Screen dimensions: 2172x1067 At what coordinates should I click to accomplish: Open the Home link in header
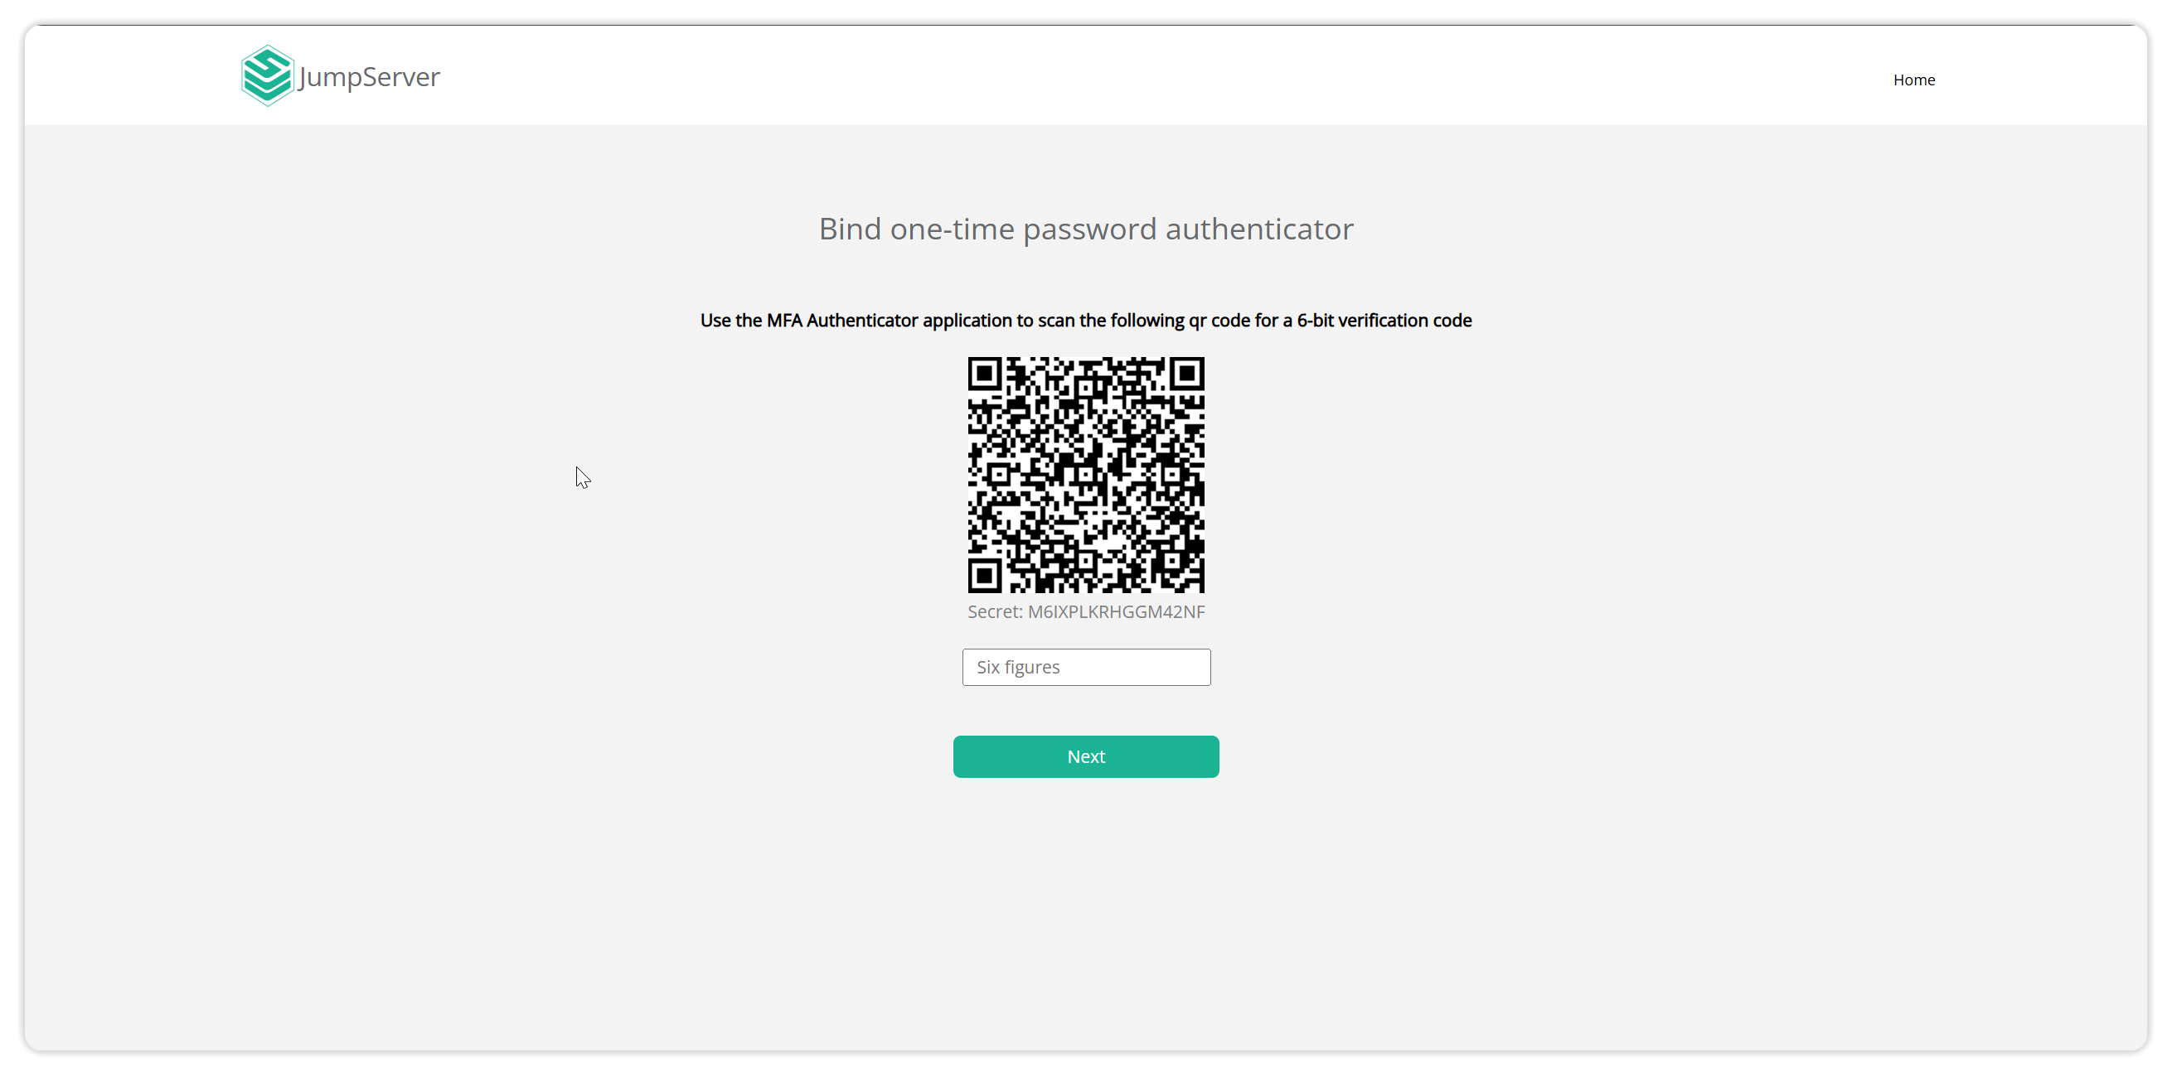[1914, 80]
